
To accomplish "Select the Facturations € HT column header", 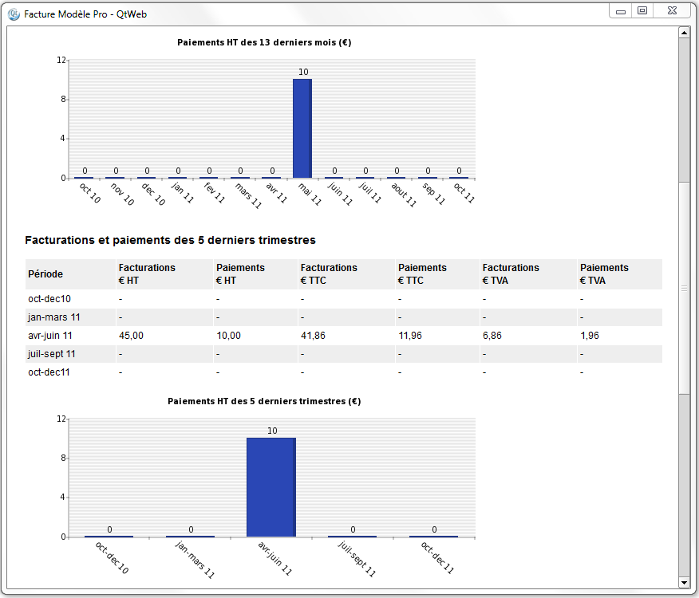I will click(147, 273).
